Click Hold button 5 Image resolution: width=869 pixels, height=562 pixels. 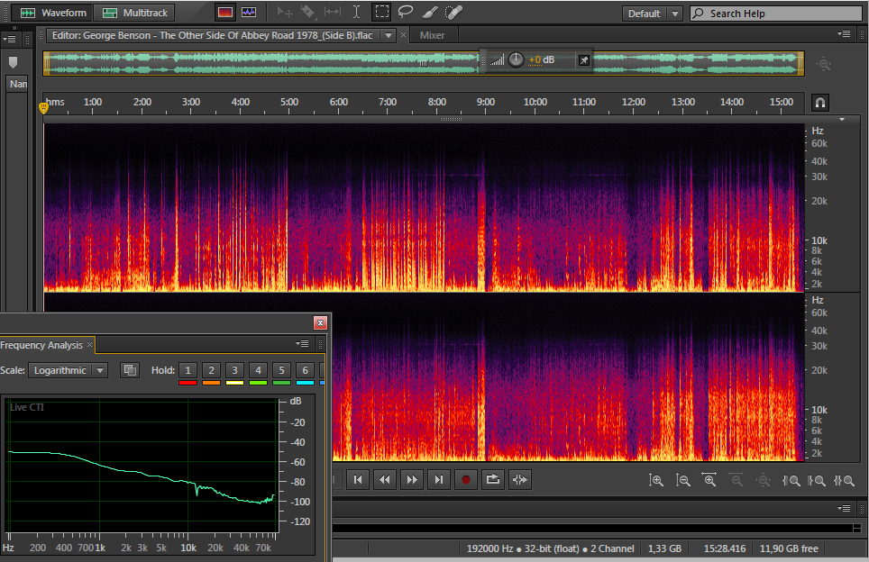[x=281, y=370]
